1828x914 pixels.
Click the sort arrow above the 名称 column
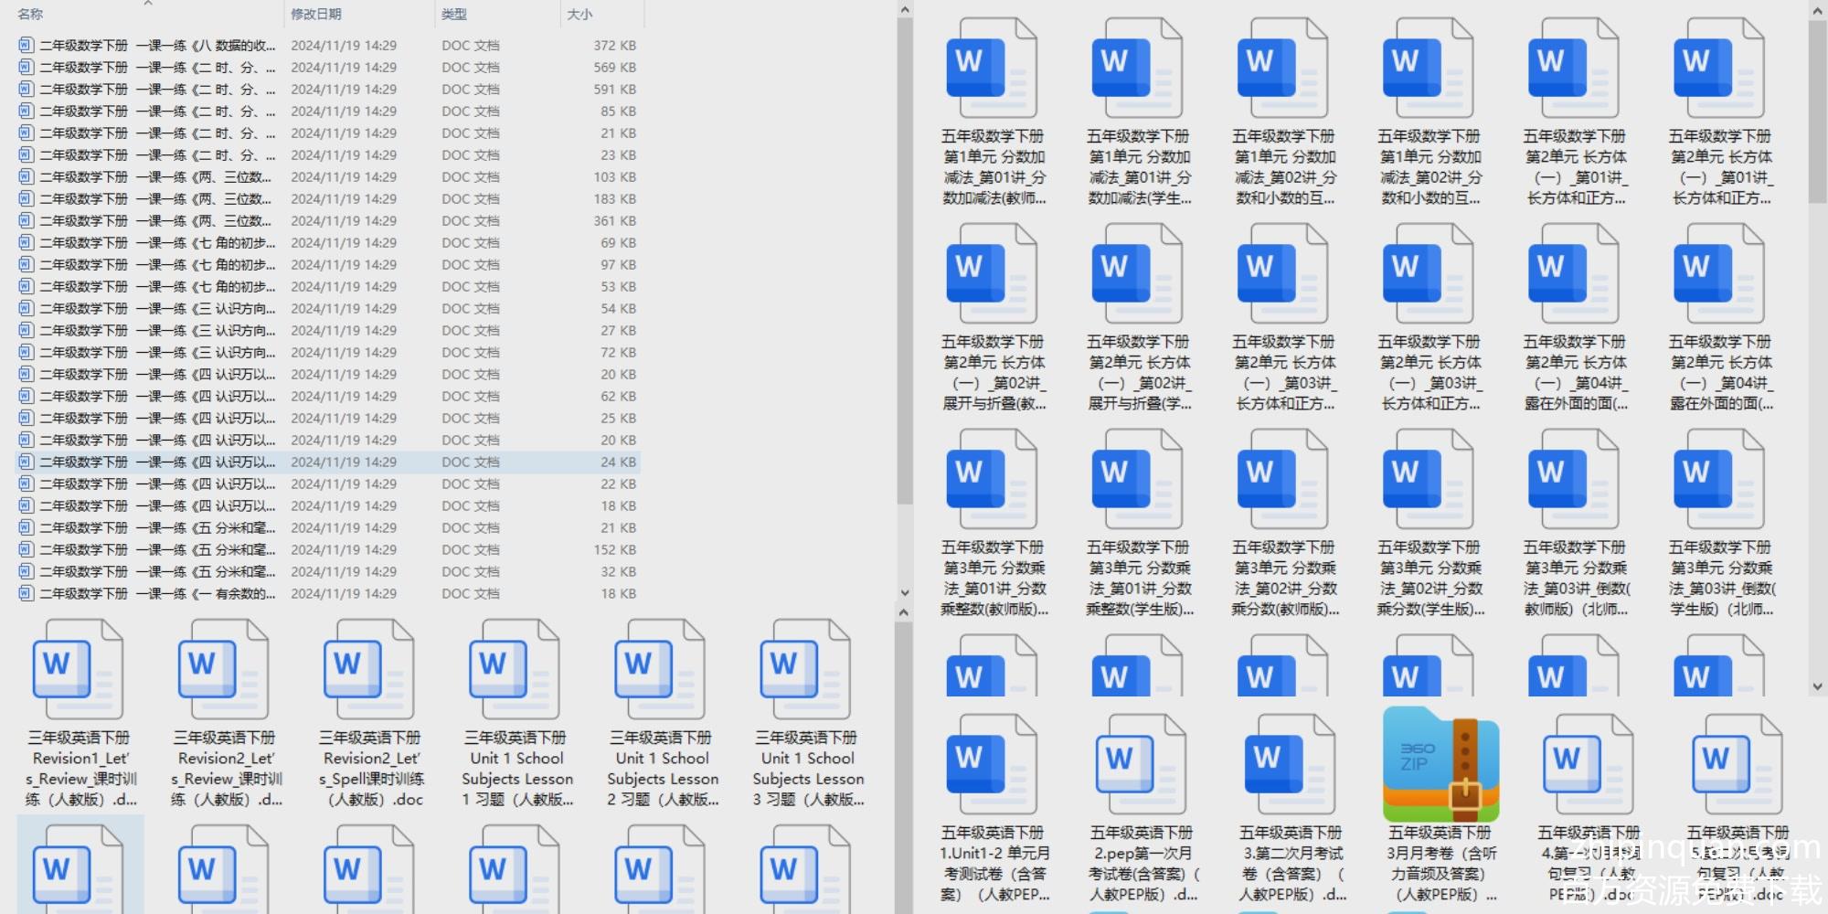click(148, 4)
